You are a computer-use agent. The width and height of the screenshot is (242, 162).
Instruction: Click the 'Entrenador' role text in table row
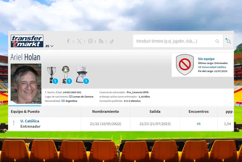(x=30, y=126)
